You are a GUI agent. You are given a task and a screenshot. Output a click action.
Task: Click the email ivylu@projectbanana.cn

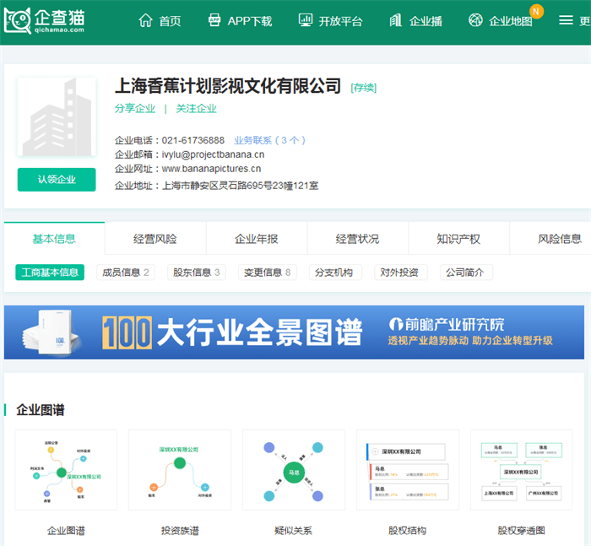pyautogui.click(x=213, y=154)
